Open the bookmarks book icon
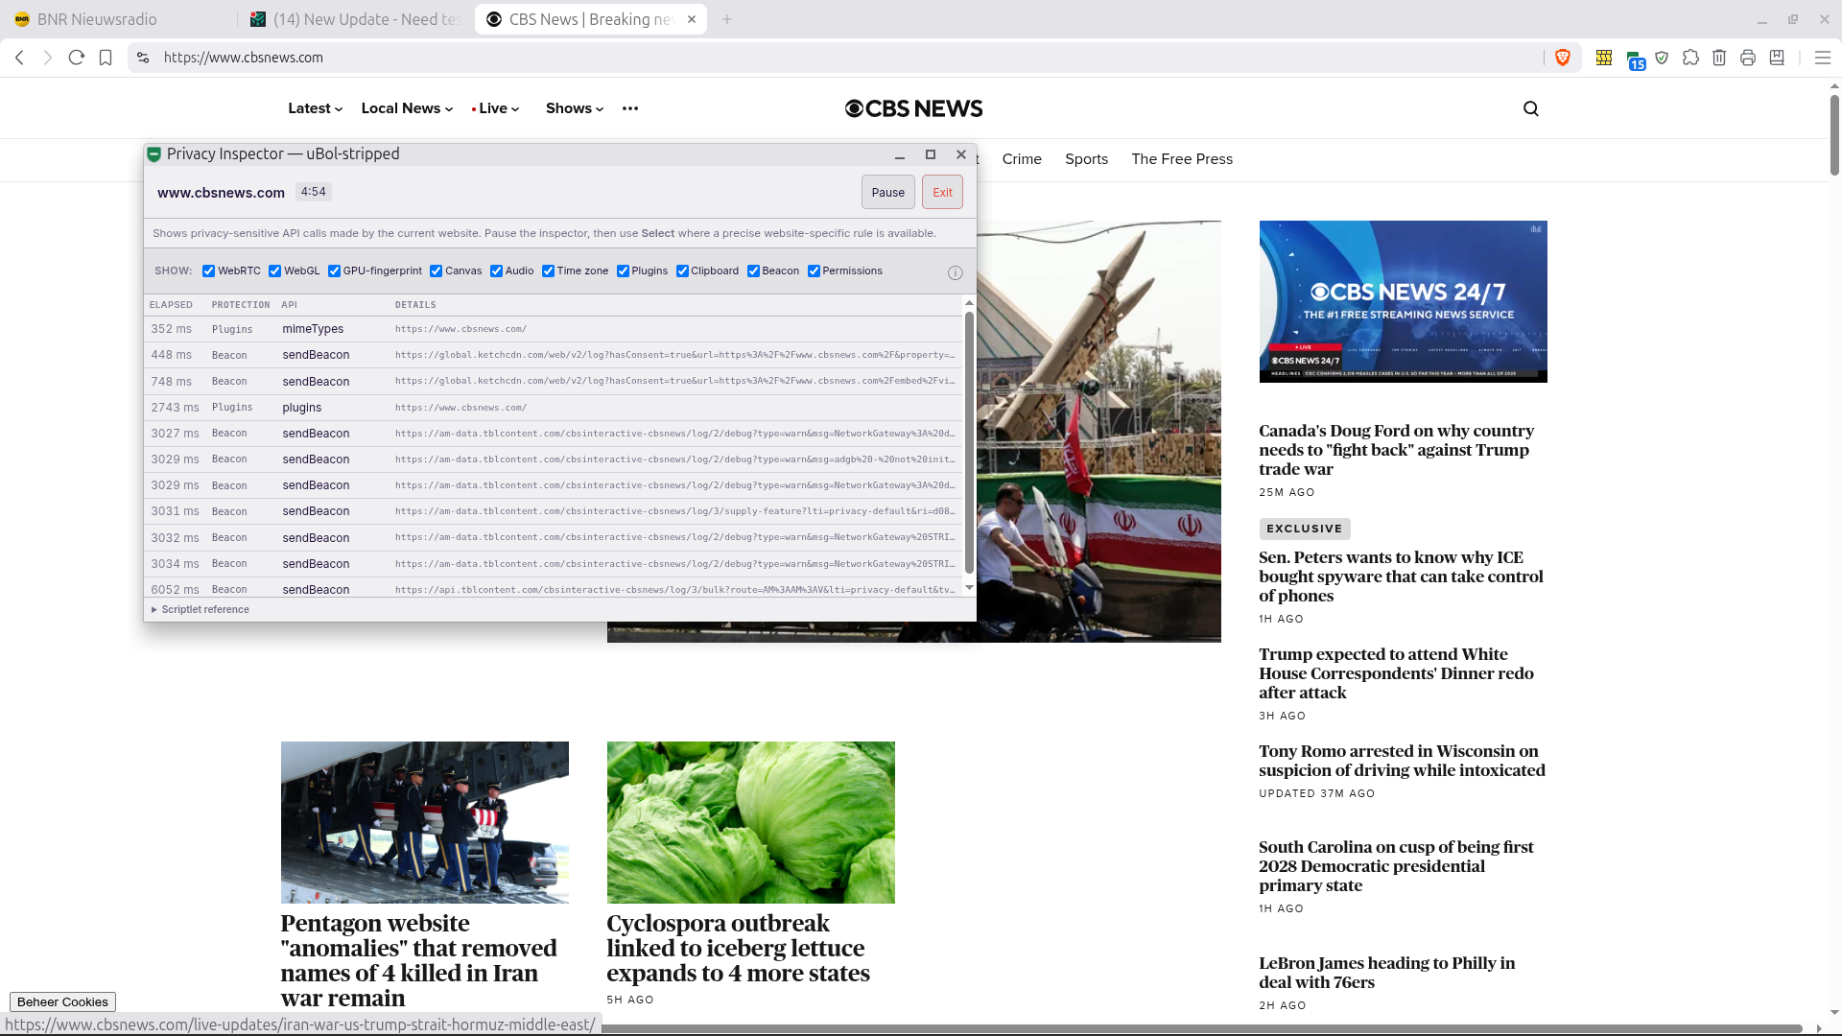The image size is (1842, 1036). click(x=1777, y=58)
